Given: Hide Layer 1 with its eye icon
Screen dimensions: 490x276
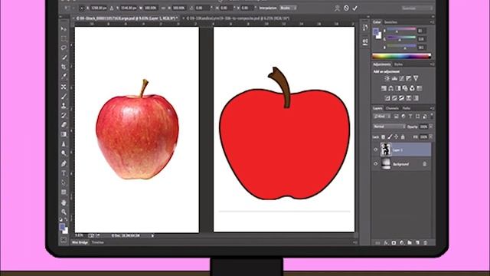Looking at the screenshot, I should click(376, 149).
